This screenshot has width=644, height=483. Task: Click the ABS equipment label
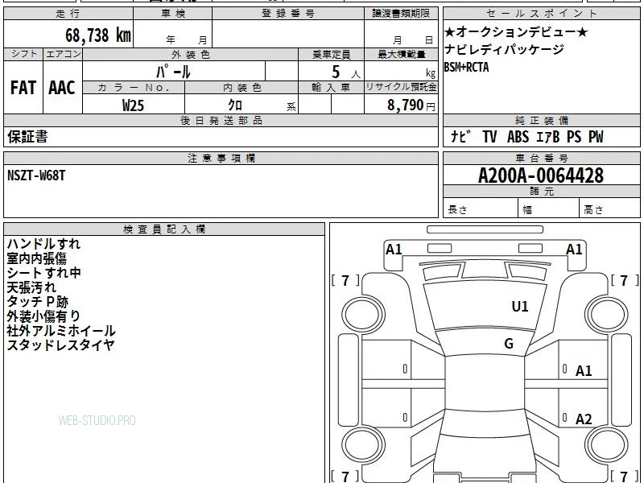pyautogui.click(x=518, y=136)
